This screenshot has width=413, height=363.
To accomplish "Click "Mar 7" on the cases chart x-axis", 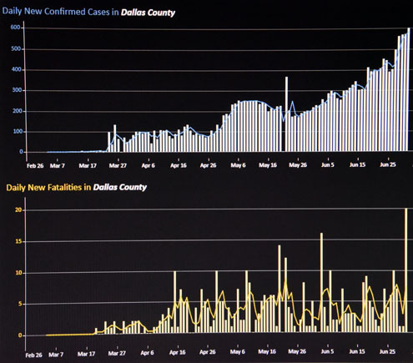I will pos(58,166).
